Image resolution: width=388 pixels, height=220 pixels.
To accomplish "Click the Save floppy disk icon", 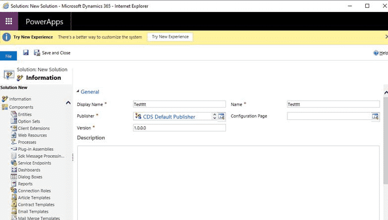I will pyautogui.click(x=26, y=53).
